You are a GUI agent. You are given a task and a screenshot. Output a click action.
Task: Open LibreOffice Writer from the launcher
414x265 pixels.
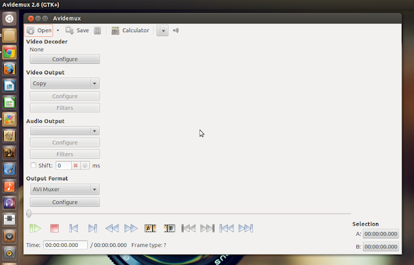click(x=9, y=86)
